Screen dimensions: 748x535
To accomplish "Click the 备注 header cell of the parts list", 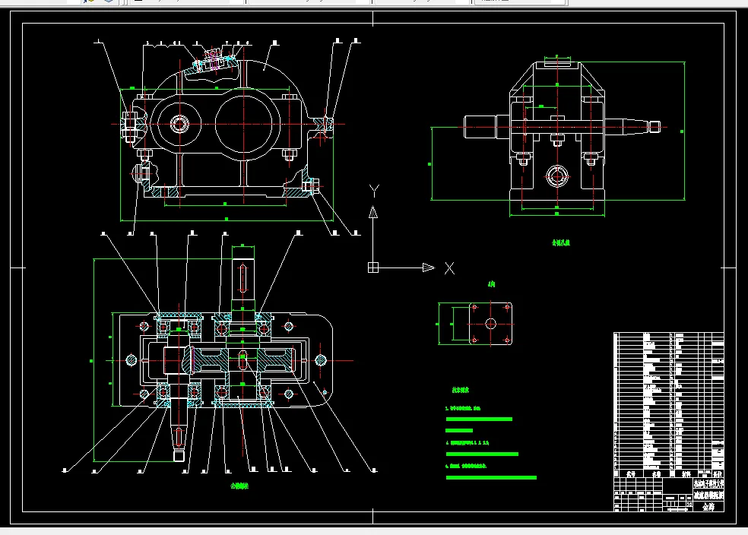I will point(718,474).
